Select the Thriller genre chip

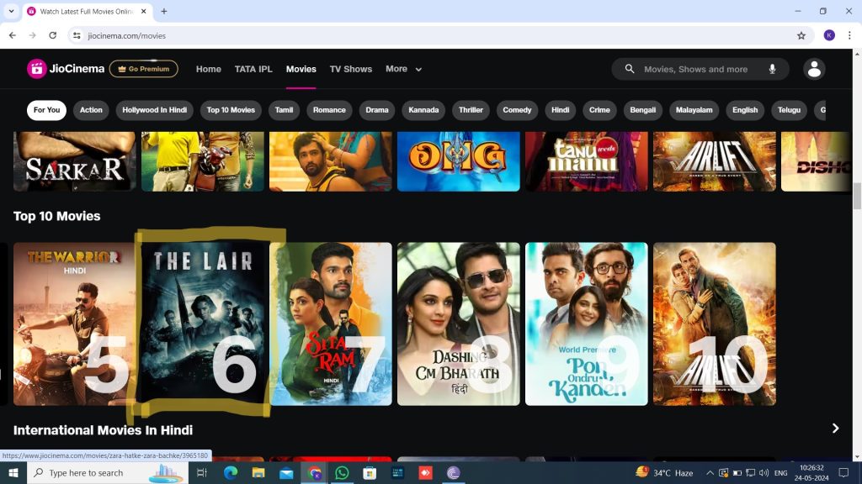coord(471,110)
